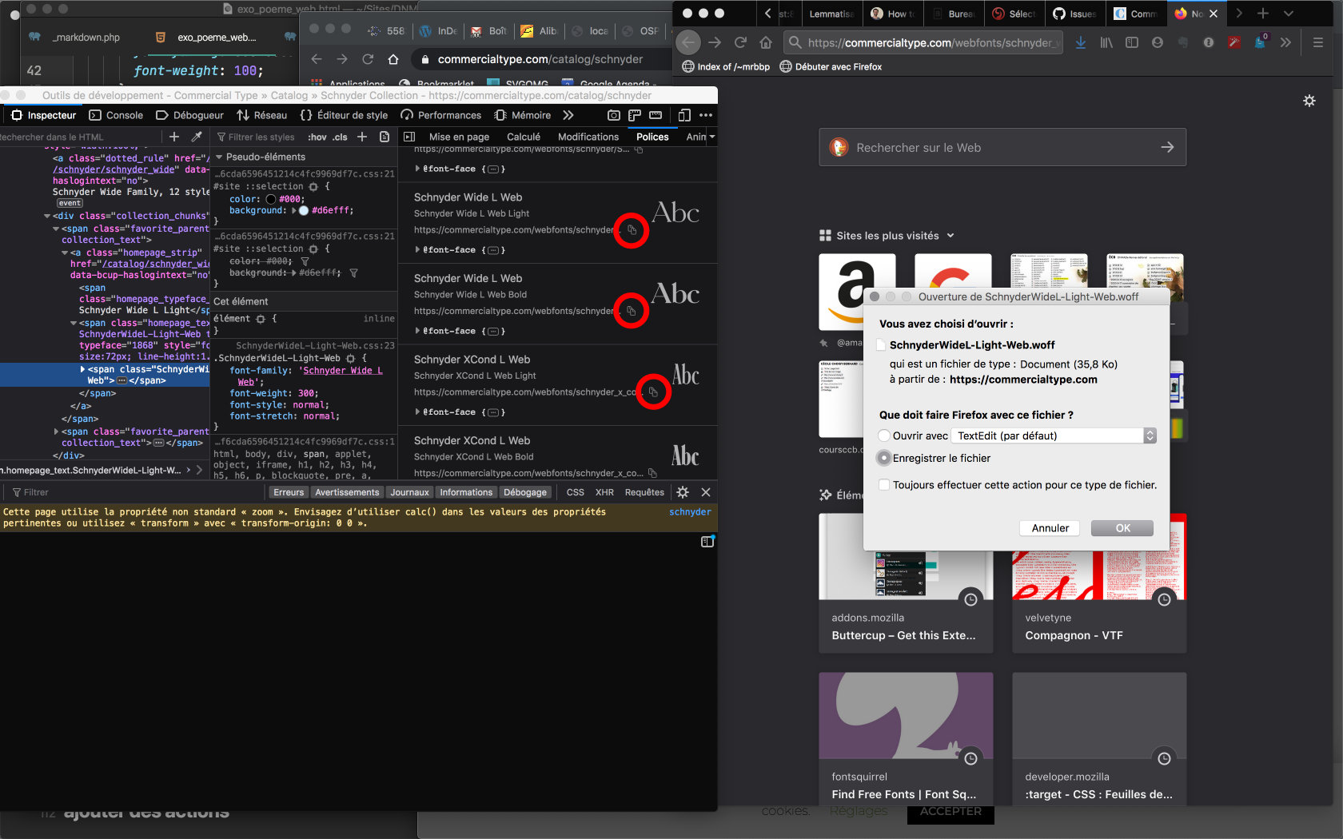Open console settings gear icon

pyautogui.click(x=683, y=492)
